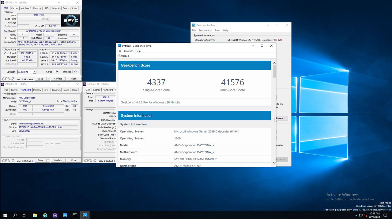Click single-core score 4337
The height and width of the screenshot is (219, 392).
coord(156,82)
